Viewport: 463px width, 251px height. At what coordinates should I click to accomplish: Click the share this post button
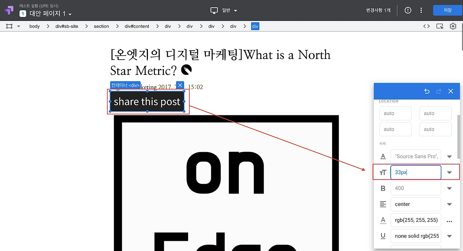pos(147,102)
